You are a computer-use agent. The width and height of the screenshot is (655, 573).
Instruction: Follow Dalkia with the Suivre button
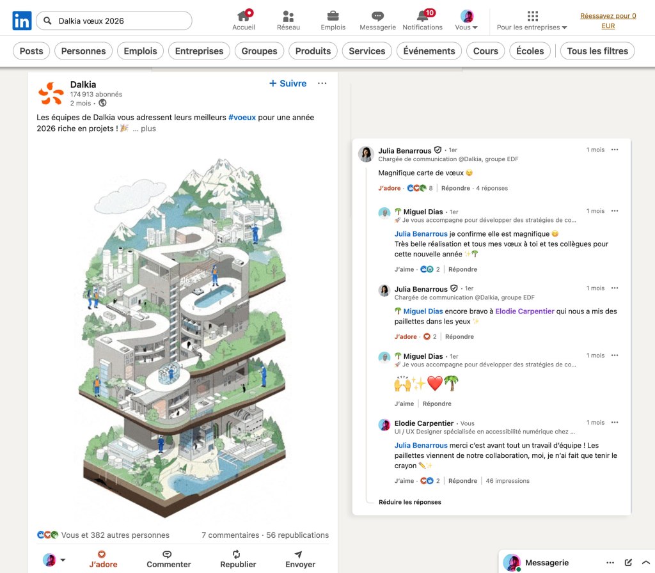tap(288, 83)
